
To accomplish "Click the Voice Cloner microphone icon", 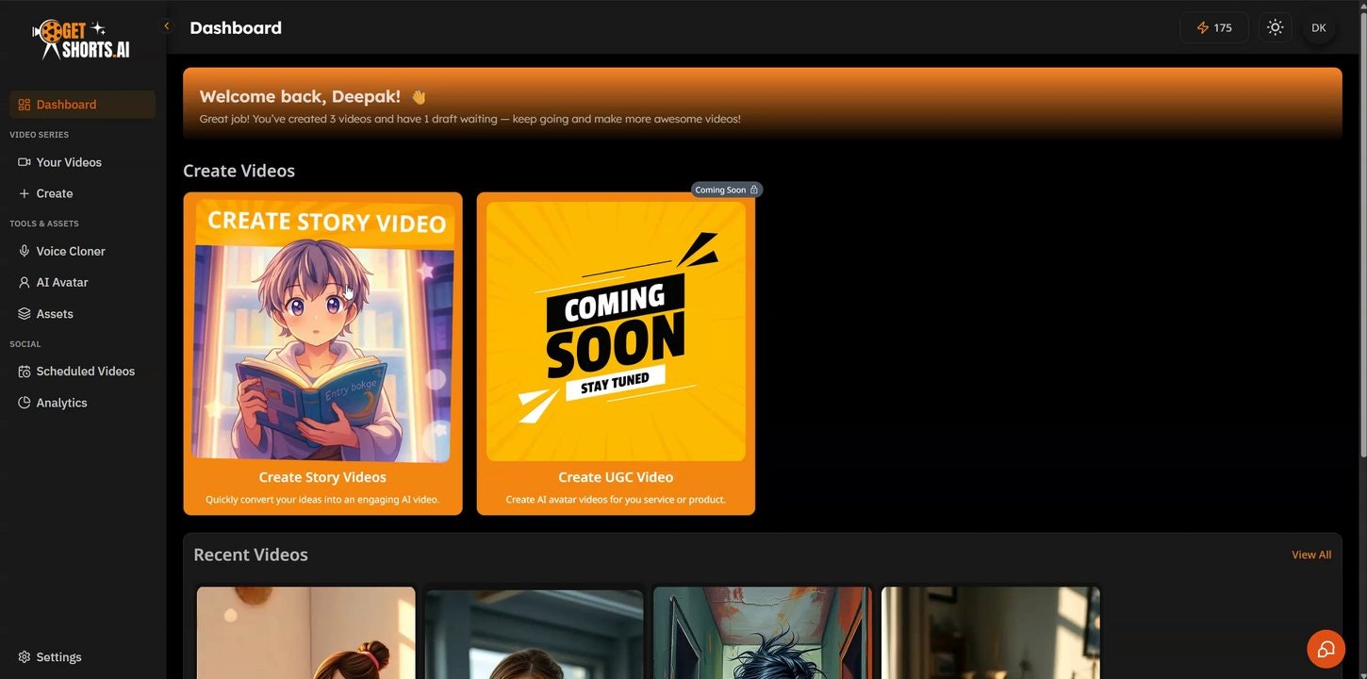I will pyautogui.click(x=25, y=251).
